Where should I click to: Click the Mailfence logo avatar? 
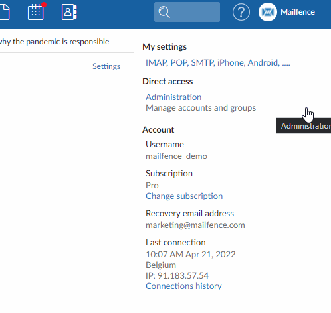point(268,12)
